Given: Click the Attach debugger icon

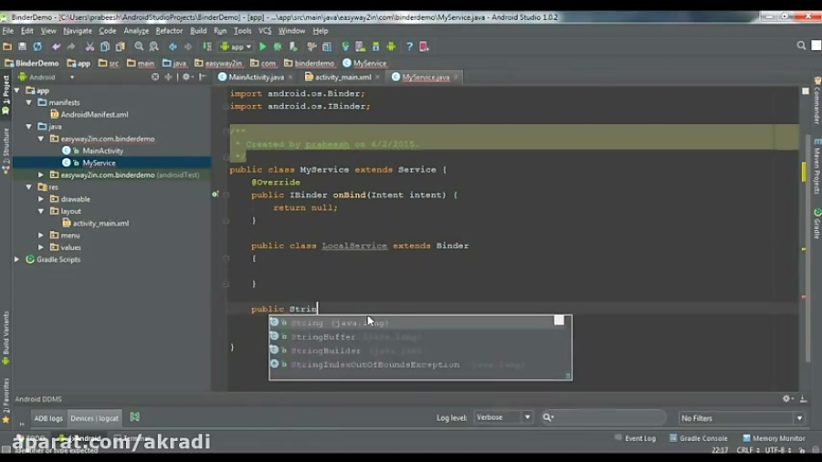Looking at the screenshot, I should click(293, 47).
